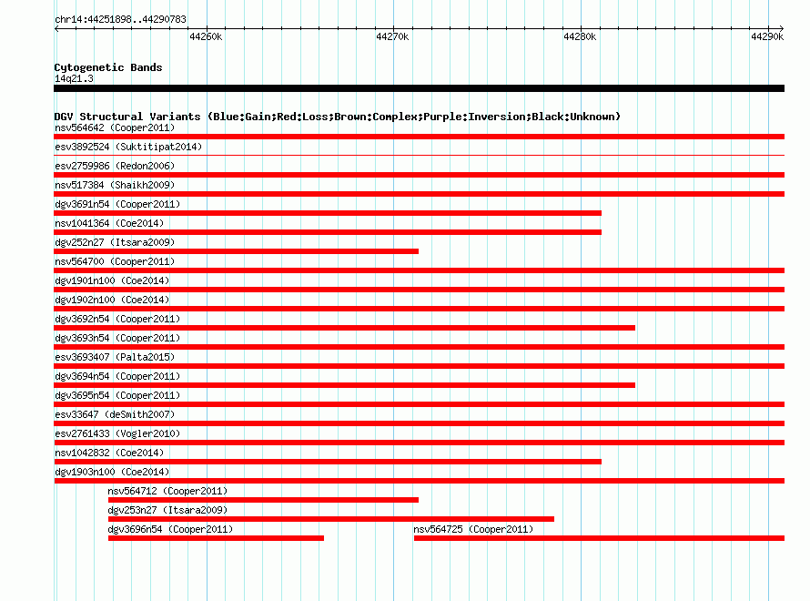Viewport: 810px width, 601px height.
Task: Select the dgv3691n54 (Cooper2011) label
Action: click(117, 204)
